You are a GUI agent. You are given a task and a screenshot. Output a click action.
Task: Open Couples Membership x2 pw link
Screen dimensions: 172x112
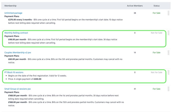(17, 53)
